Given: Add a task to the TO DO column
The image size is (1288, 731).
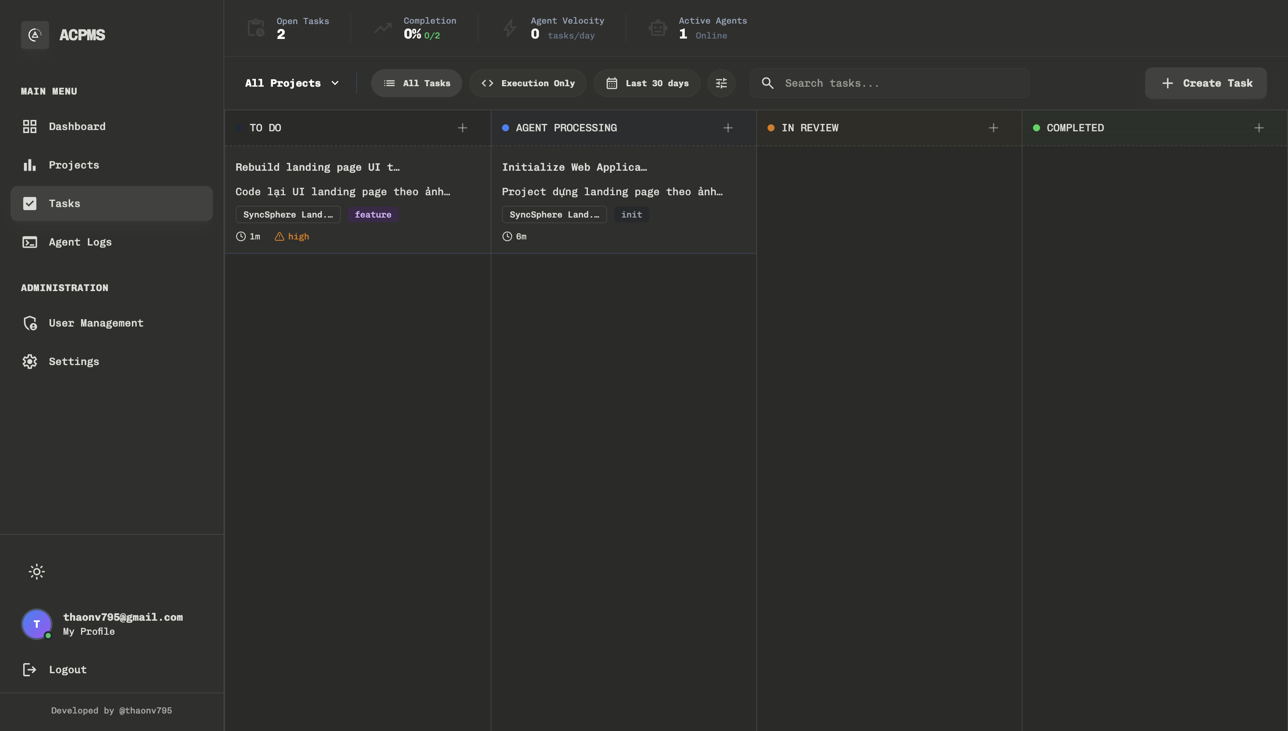Looking at the screenshot, I should pos(462,127).
